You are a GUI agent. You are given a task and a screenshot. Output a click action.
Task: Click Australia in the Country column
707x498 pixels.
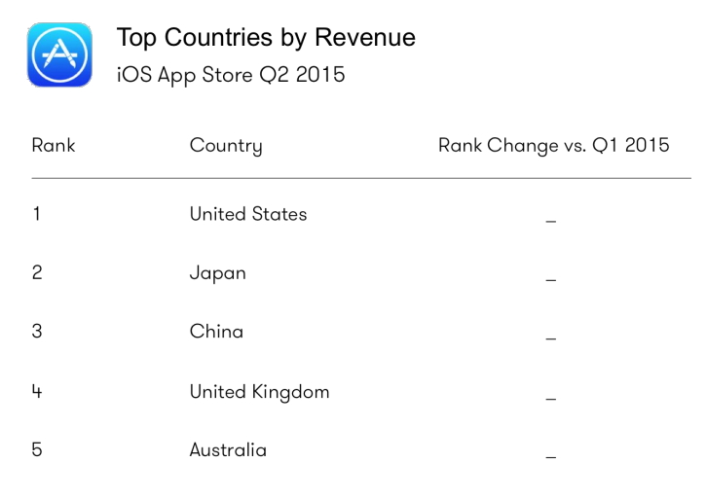tap(228, 450)
